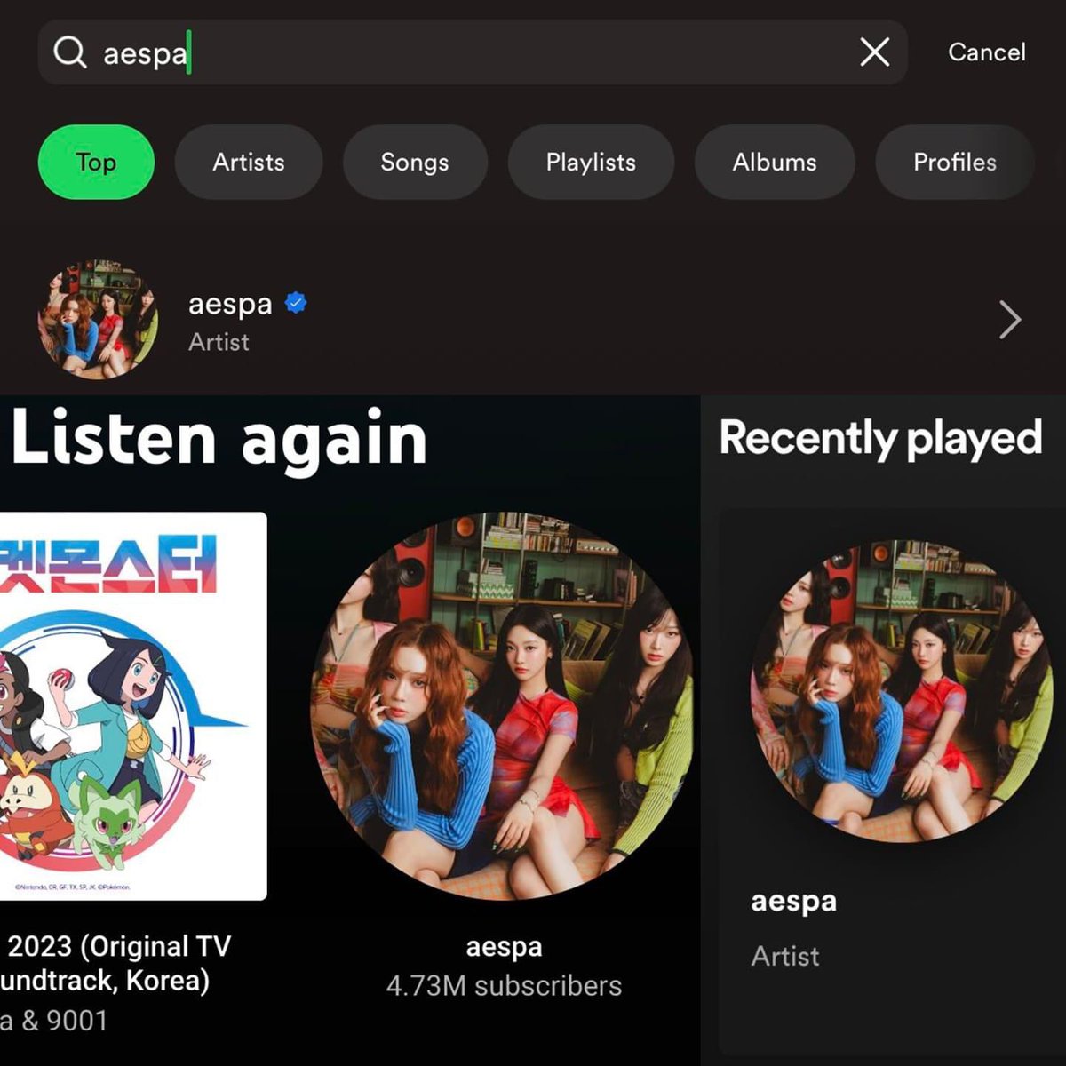Viewport: 1066px width, 1066px height.
Task: Switch to the Profiles filter
Action: (x=955, y=162)
